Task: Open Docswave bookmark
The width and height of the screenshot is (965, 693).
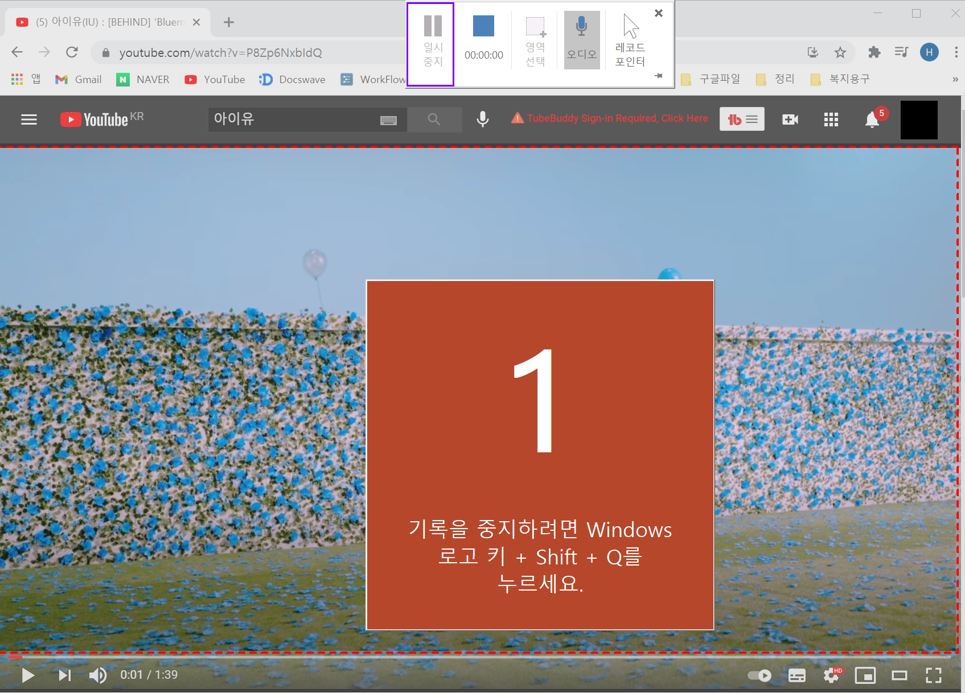Action: [x=292, y=79]
